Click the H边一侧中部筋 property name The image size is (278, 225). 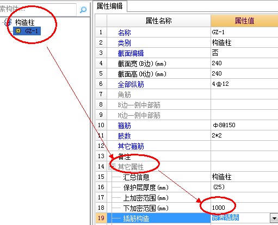pos(139,115)
